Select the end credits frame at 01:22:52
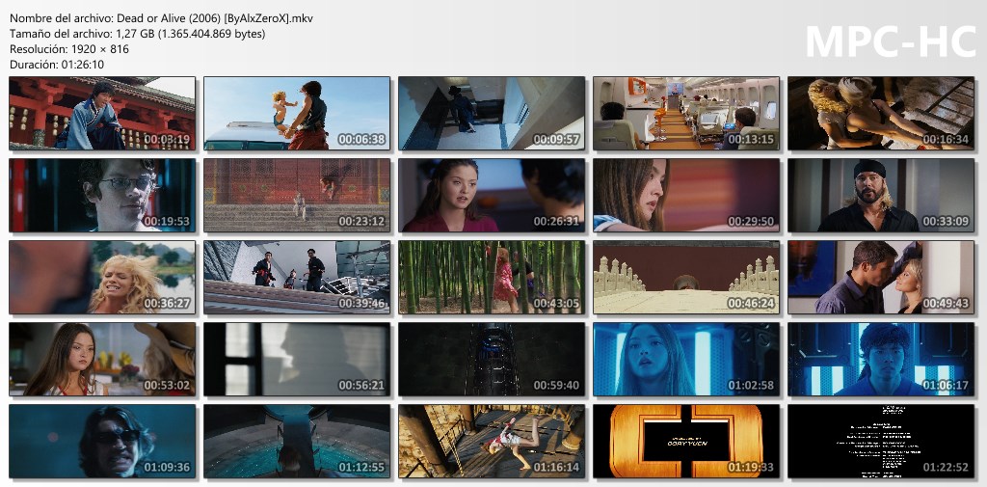 [881, 441]
